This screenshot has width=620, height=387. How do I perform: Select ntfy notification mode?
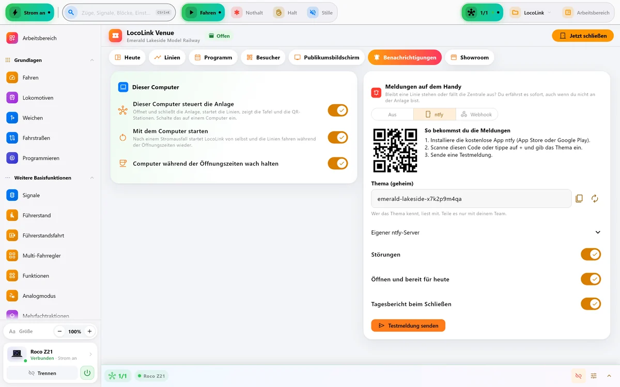coord(435,115)
